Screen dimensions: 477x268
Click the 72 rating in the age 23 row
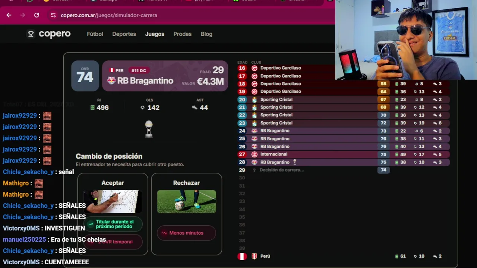pos(383,123)
